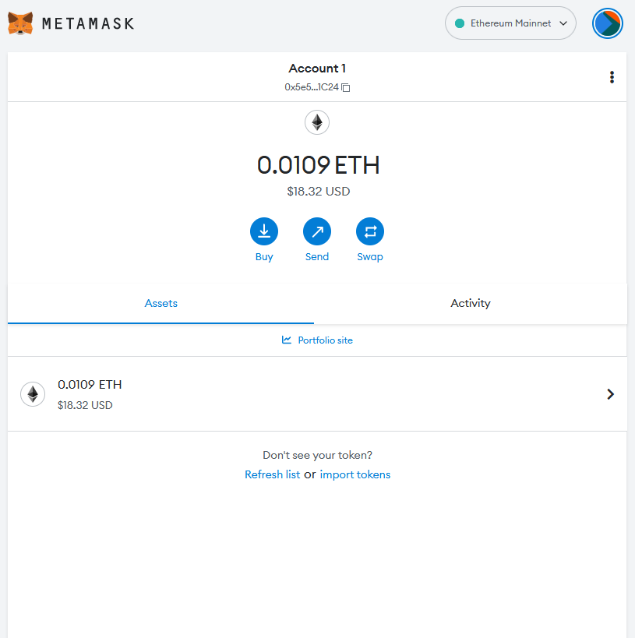Switch to the Assets tab
The image size is (635, 638).
161,304
